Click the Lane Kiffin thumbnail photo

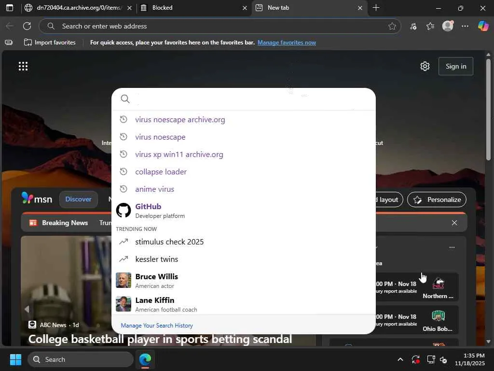click(123, 304)
